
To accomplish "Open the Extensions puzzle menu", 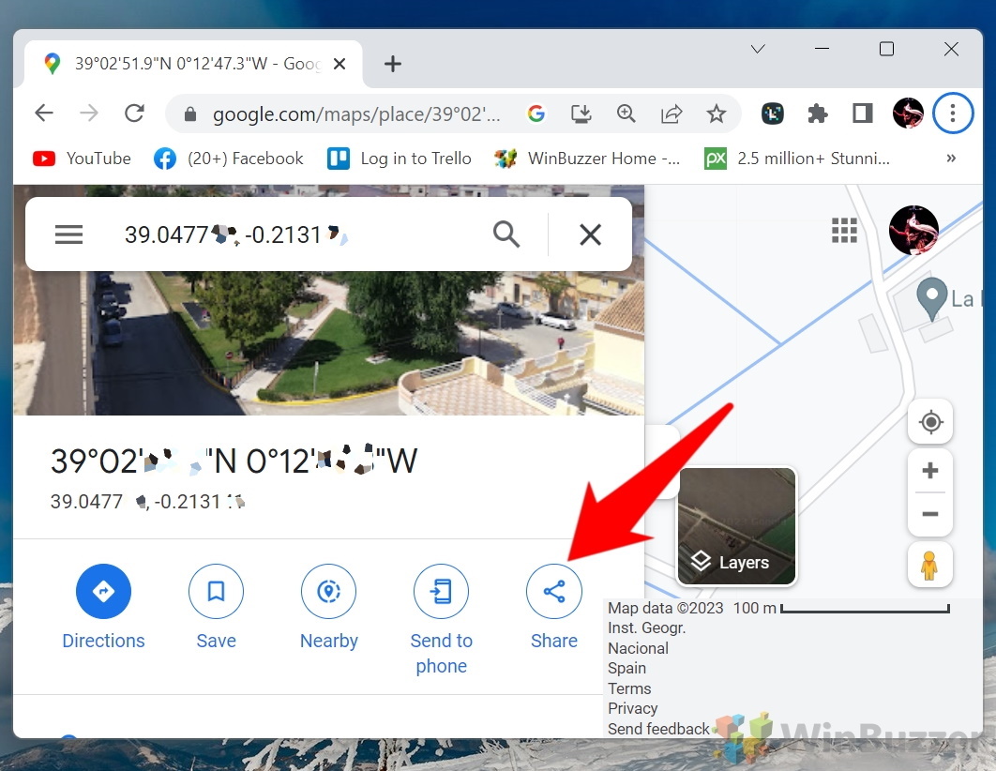I will click(x=818, y=113).
